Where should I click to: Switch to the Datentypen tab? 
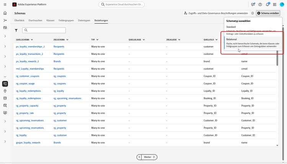tap(84, 21)
